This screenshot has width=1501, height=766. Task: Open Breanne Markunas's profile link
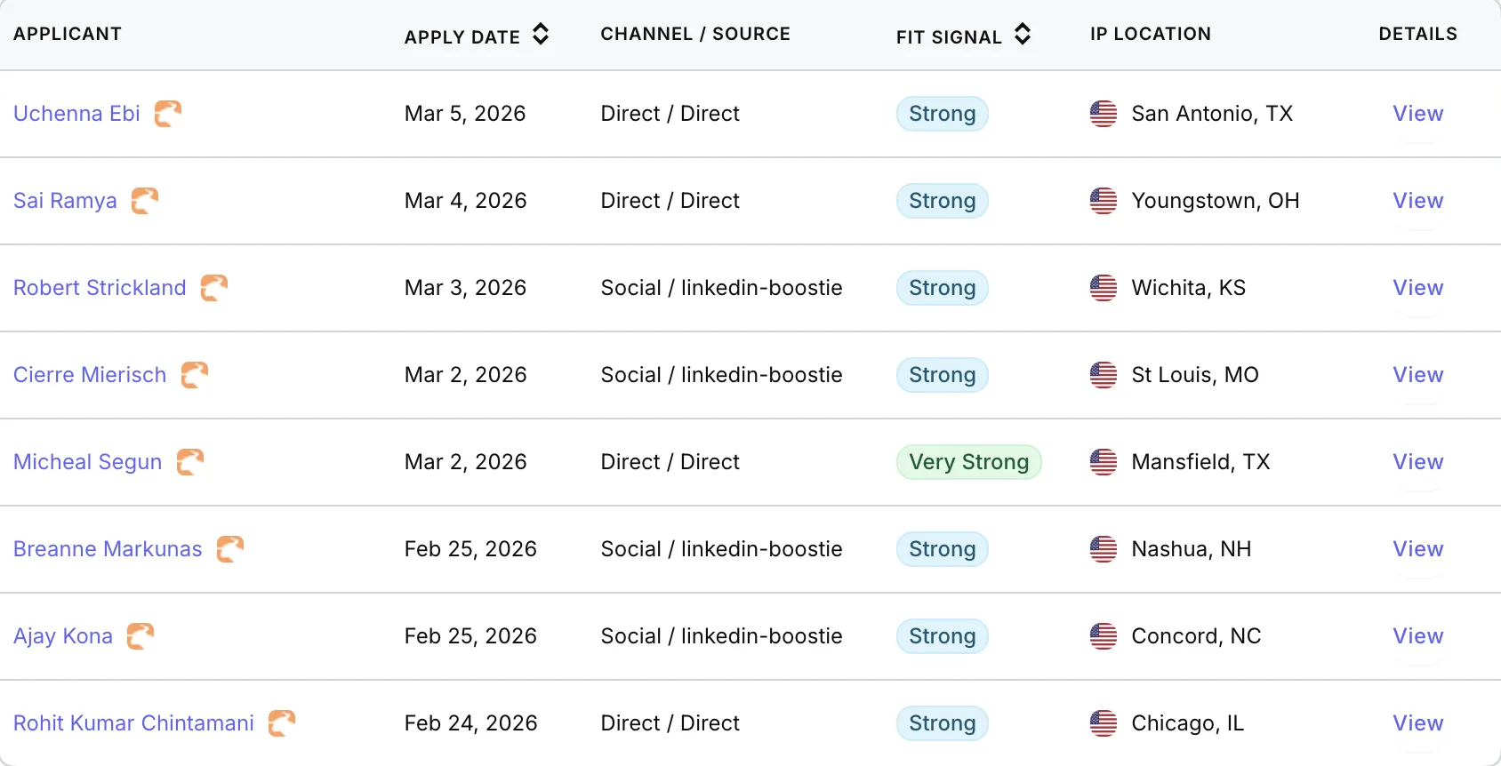click(x=108, y=549)
